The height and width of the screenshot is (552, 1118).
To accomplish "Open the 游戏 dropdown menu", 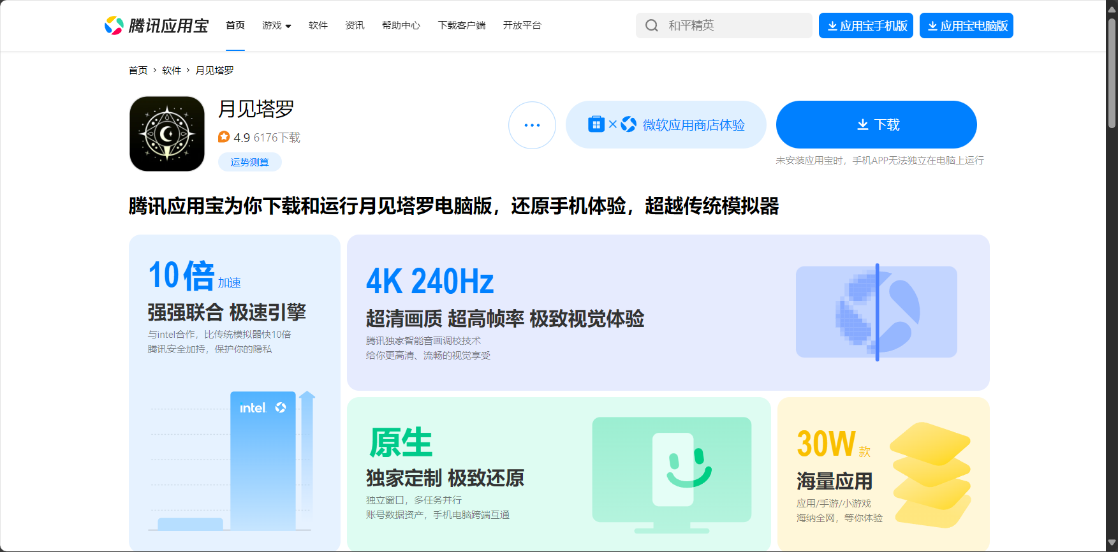I will 277,25.
